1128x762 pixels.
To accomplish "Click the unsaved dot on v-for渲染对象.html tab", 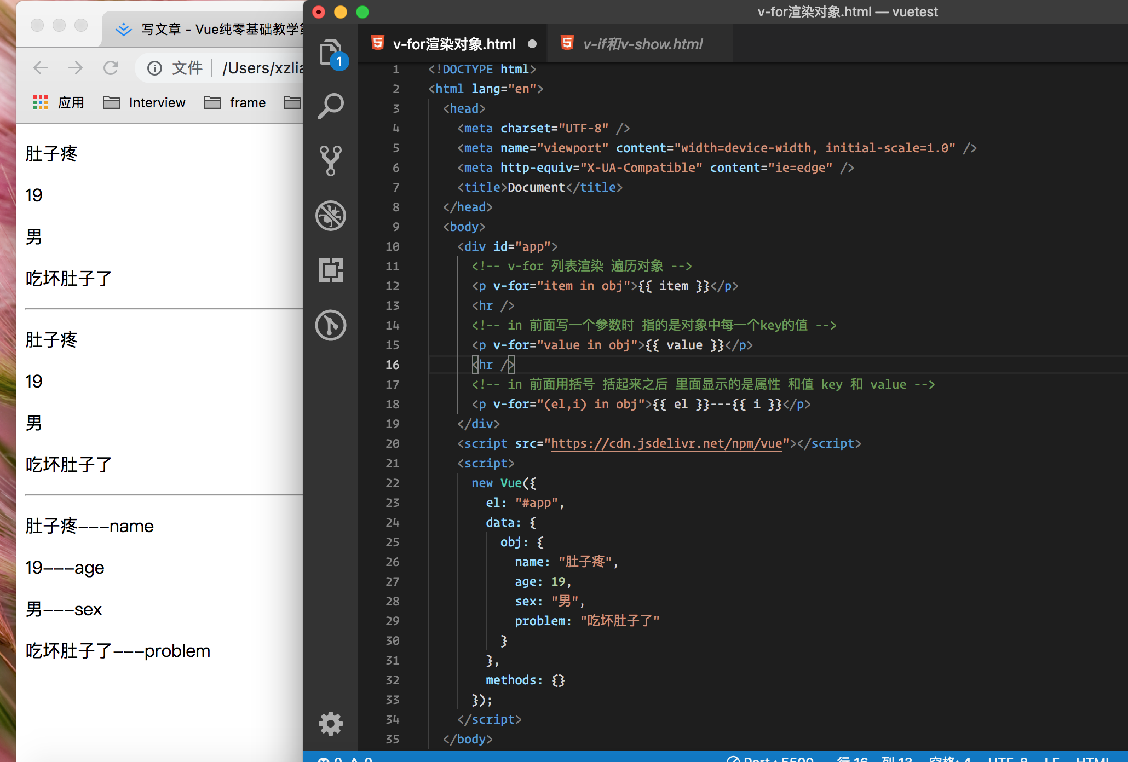I will coord(532,44).
